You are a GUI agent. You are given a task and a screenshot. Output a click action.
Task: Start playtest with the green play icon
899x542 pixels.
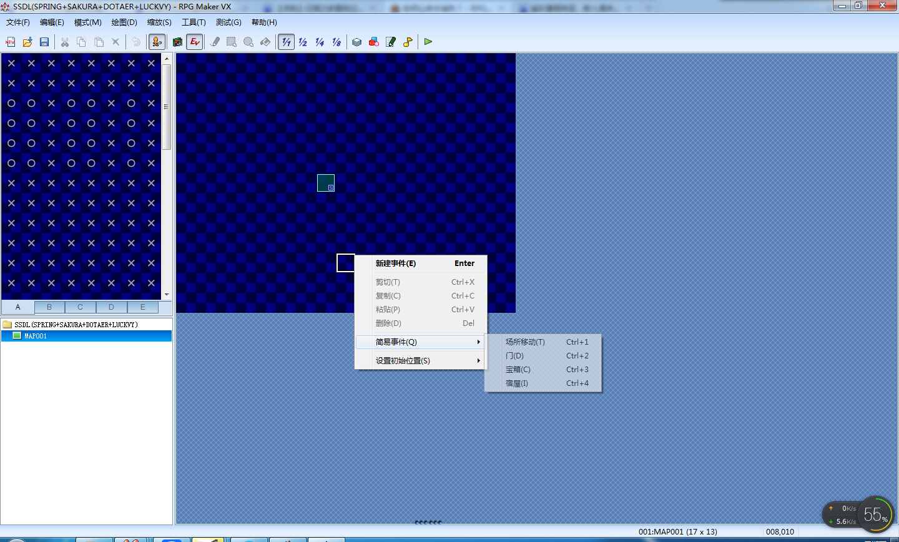click(428, 42)
